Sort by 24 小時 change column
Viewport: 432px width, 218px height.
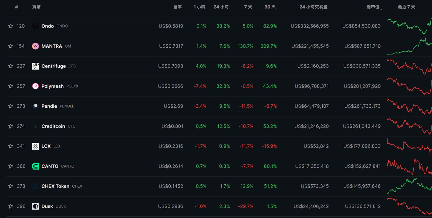pyautogui.click(x=221, y=7)
